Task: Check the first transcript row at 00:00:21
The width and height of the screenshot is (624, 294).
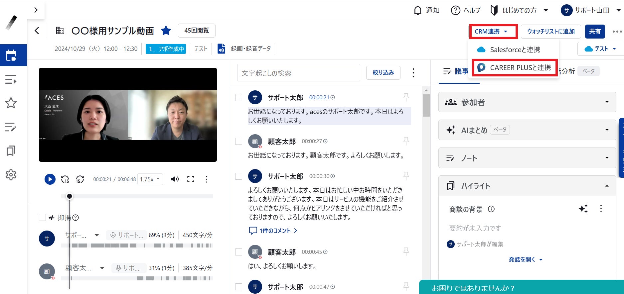Action: tap(238, 97)
